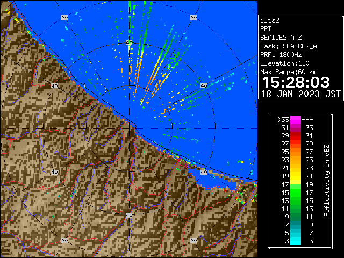344x258 pixels.
Task: Click the timestamp '15:28:03'
Action: [x=296, y=82]
